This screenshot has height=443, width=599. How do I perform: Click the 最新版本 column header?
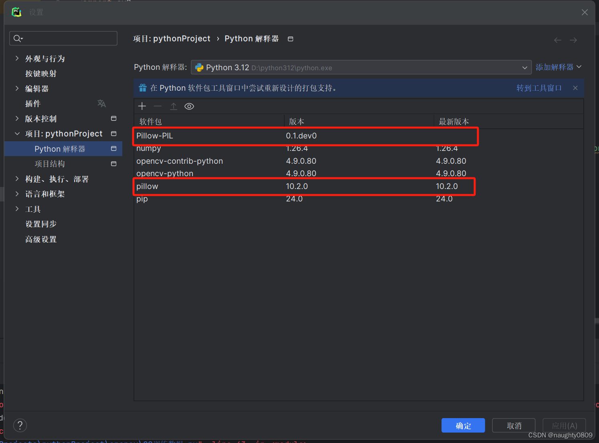(509, 122)
